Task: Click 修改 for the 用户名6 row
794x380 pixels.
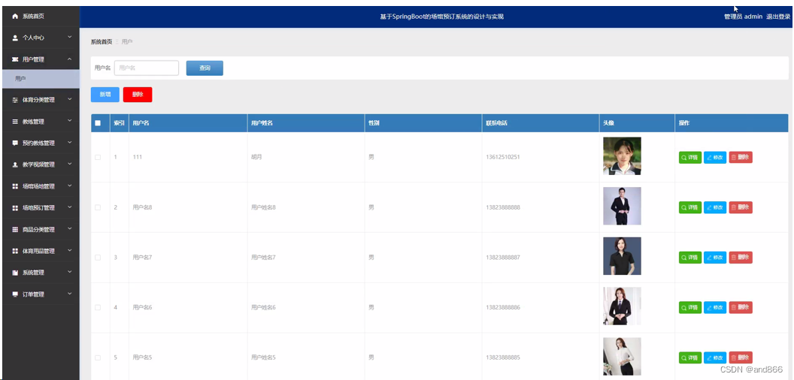Action: (715, 308)
